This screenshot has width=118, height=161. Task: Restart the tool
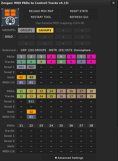point(41,17)
